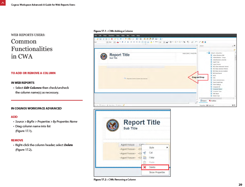
Task: Click the Cut scissors toolbar icon
Action: pos(104,39)
